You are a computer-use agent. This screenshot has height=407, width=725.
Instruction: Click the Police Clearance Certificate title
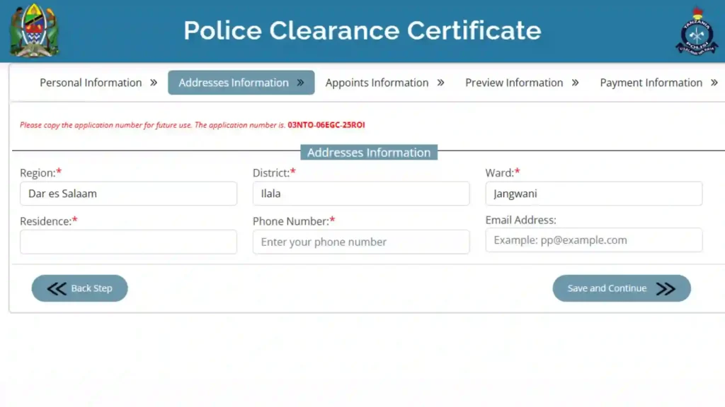(362, 30)
